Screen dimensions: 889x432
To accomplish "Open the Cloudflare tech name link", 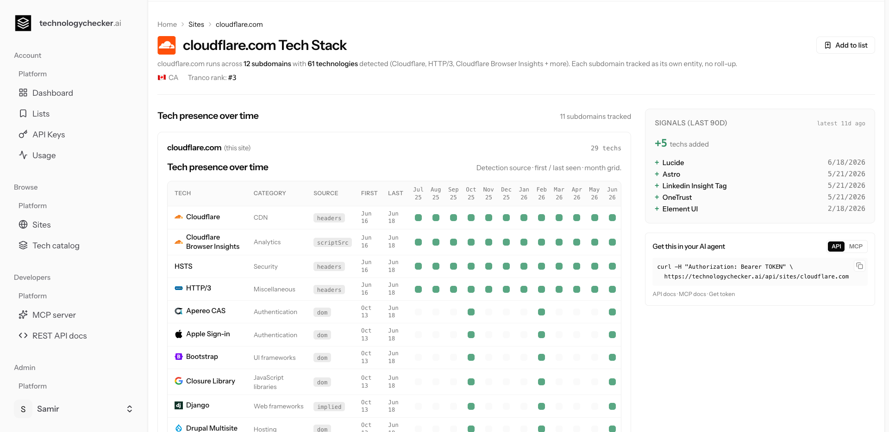I will click(x=203, y=217).
